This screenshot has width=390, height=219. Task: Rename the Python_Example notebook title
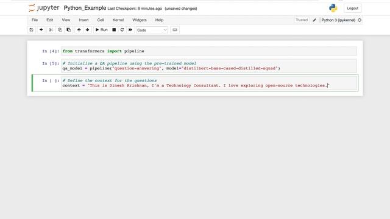point(85,8)
